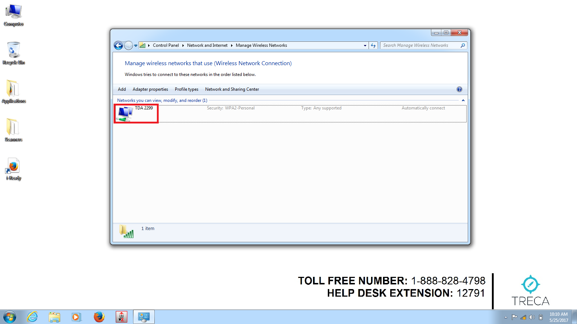Select the i-Ready shortcut icon
This screenshot has width=577, height=324.
(x=14, y=169)
